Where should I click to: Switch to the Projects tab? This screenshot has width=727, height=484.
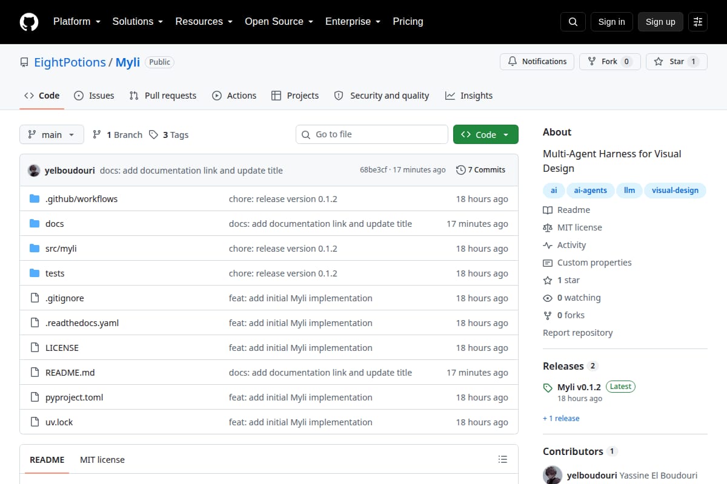point(295,96)
